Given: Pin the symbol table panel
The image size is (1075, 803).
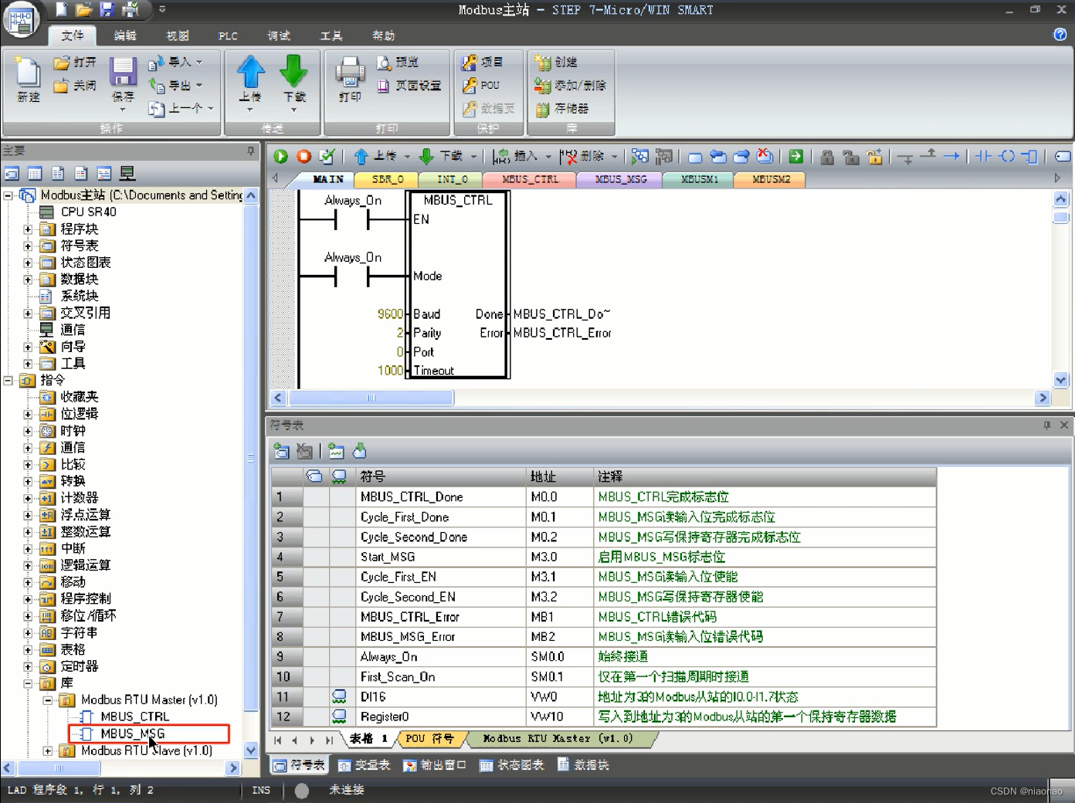Looking at the screenshot, I should pos(1047,425).
